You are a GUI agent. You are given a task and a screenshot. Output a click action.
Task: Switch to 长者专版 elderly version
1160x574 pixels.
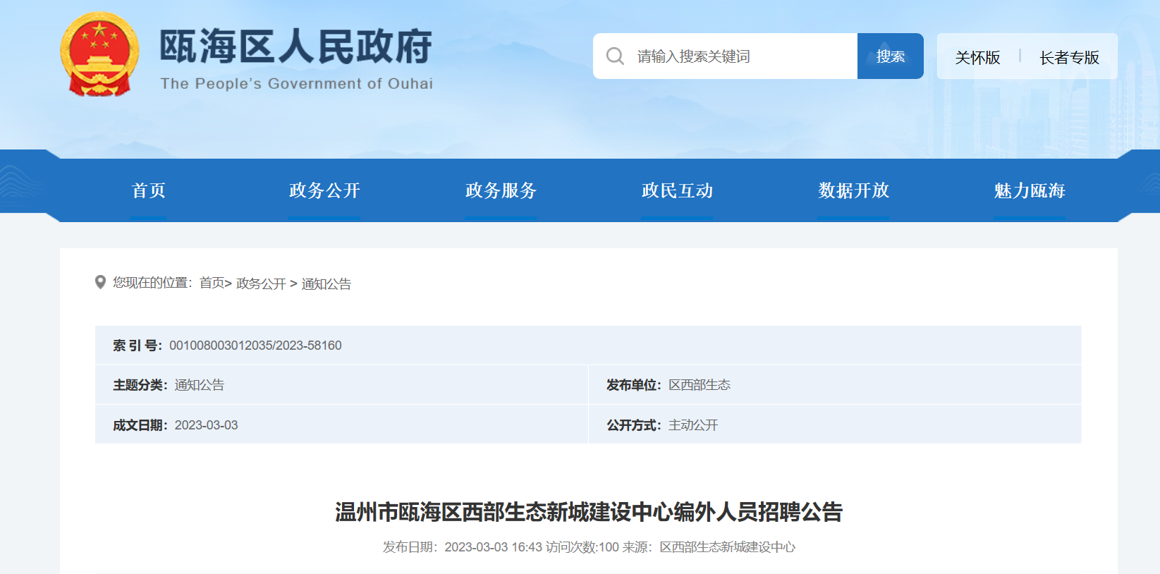coord(1069,57)
